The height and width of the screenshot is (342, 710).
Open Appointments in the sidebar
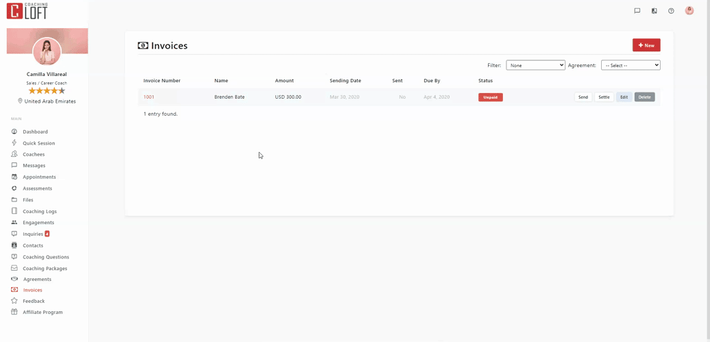[39, 177]
